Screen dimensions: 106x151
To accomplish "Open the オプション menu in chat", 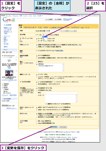I will click(5, 95).
